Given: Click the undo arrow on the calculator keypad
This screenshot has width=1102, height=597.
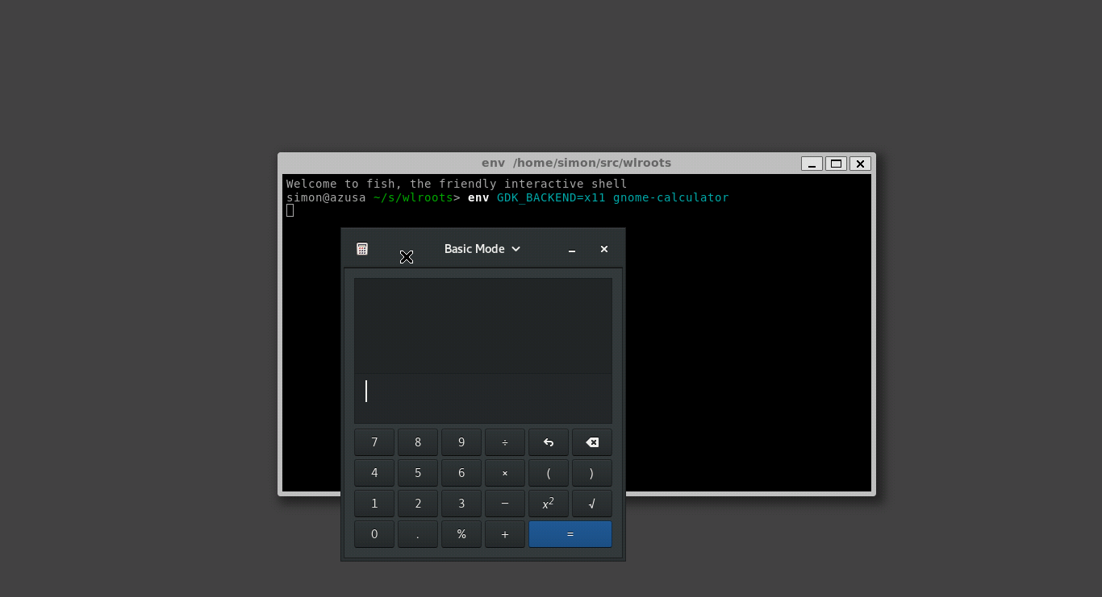Looking at the screenshot, I should pyautogui.click(x=549, y=442).
